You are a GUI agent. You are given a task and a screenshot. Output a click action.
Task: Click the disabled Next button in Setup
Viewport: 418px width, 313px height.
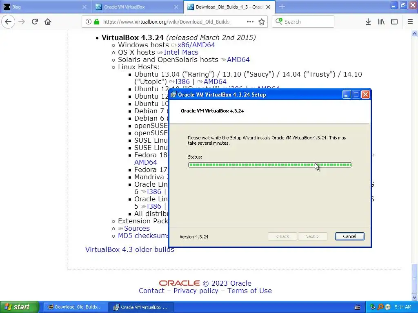pyautogui.click(x=312, y=236)
